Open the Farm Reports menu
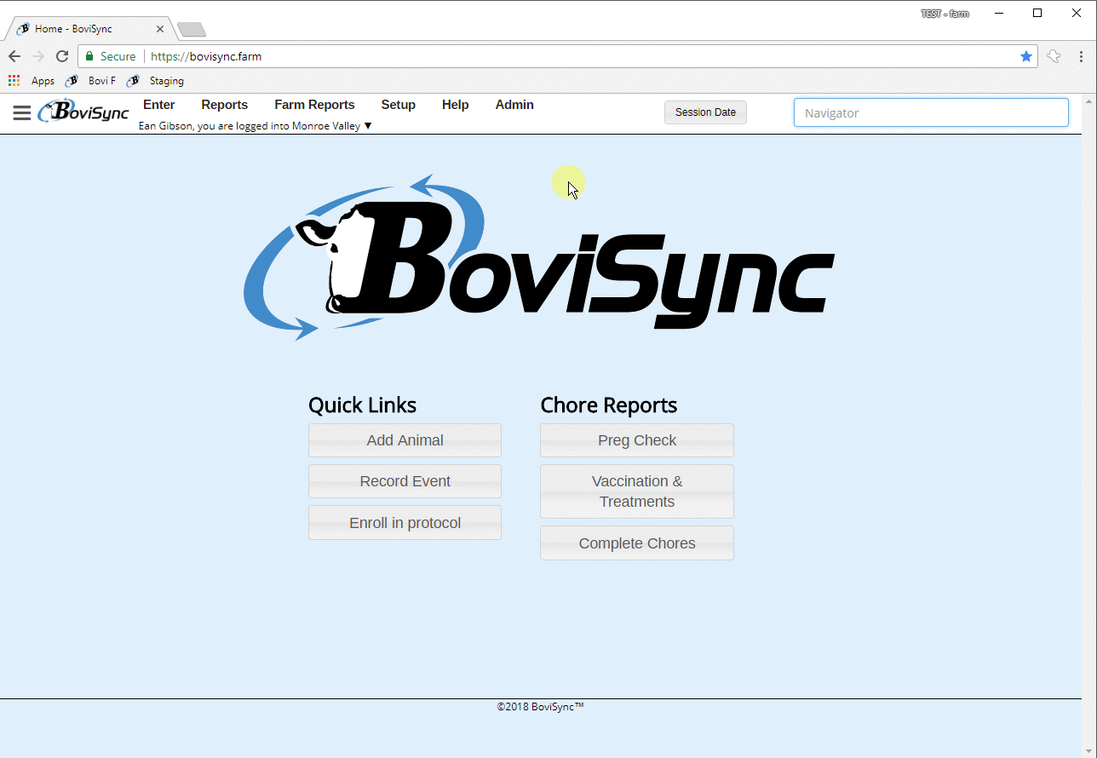Screen dimensions: 1097x758 point(314,105)
